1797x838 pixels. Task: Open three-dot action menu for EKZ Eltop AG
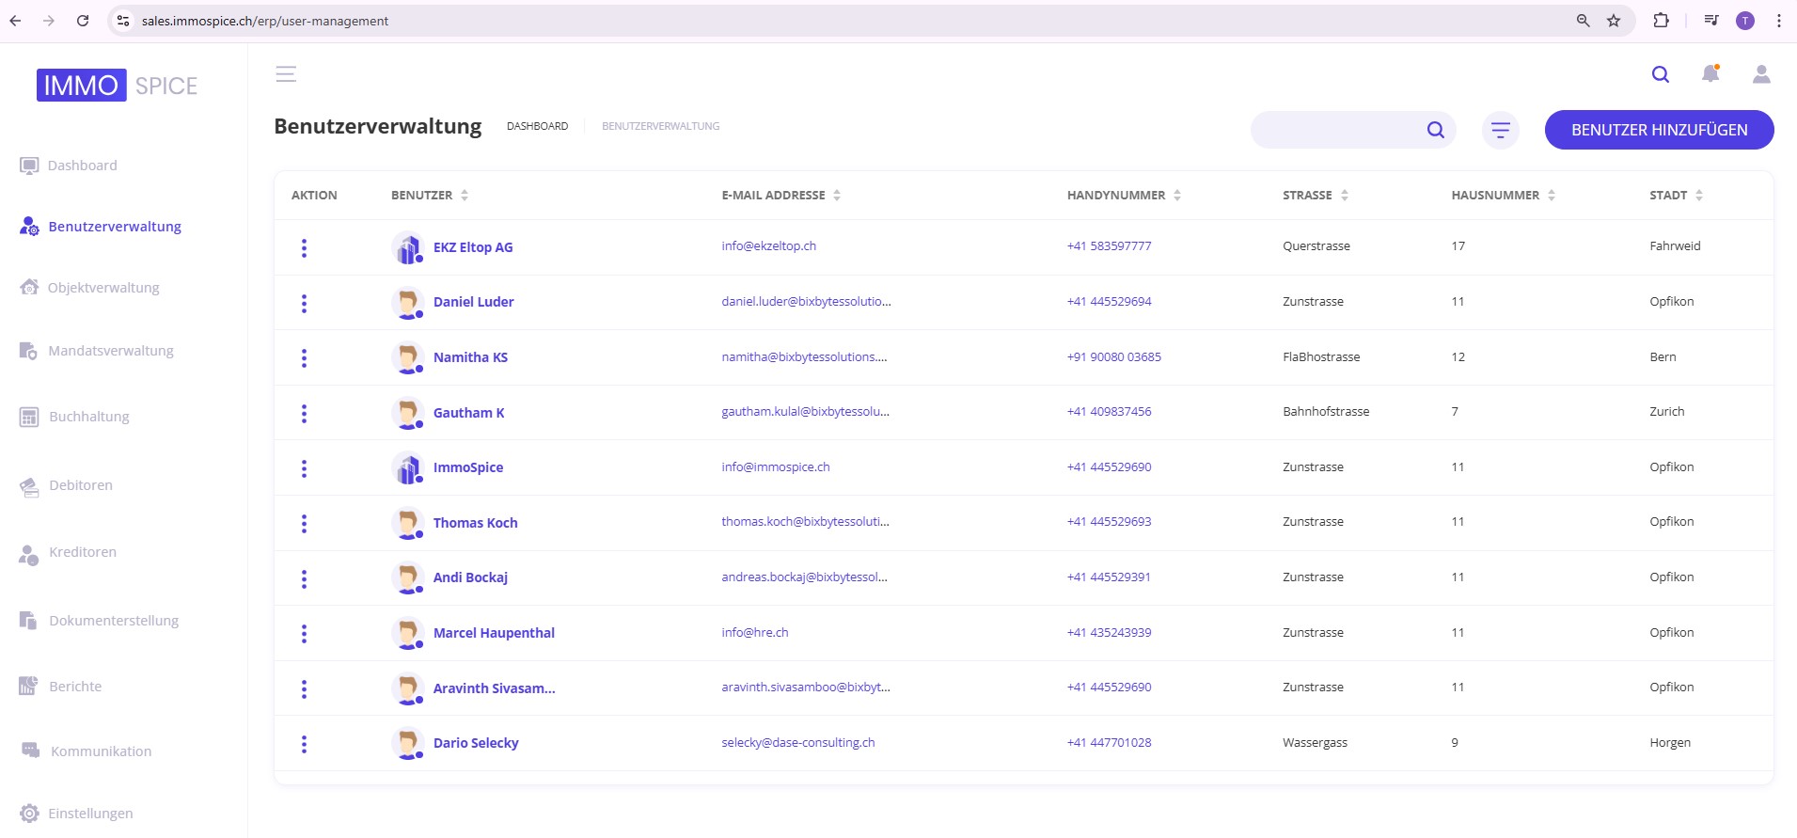(x=304, y=247)
